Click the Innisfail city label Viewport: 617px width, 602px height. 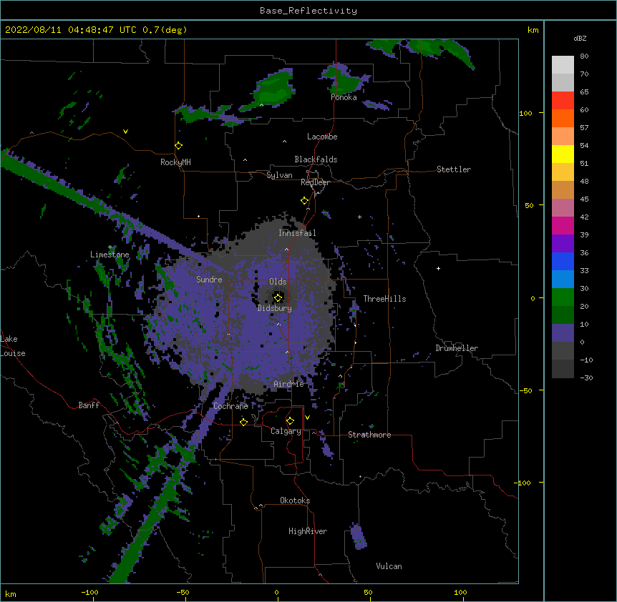pyautogui.click(x=297, y=233)
